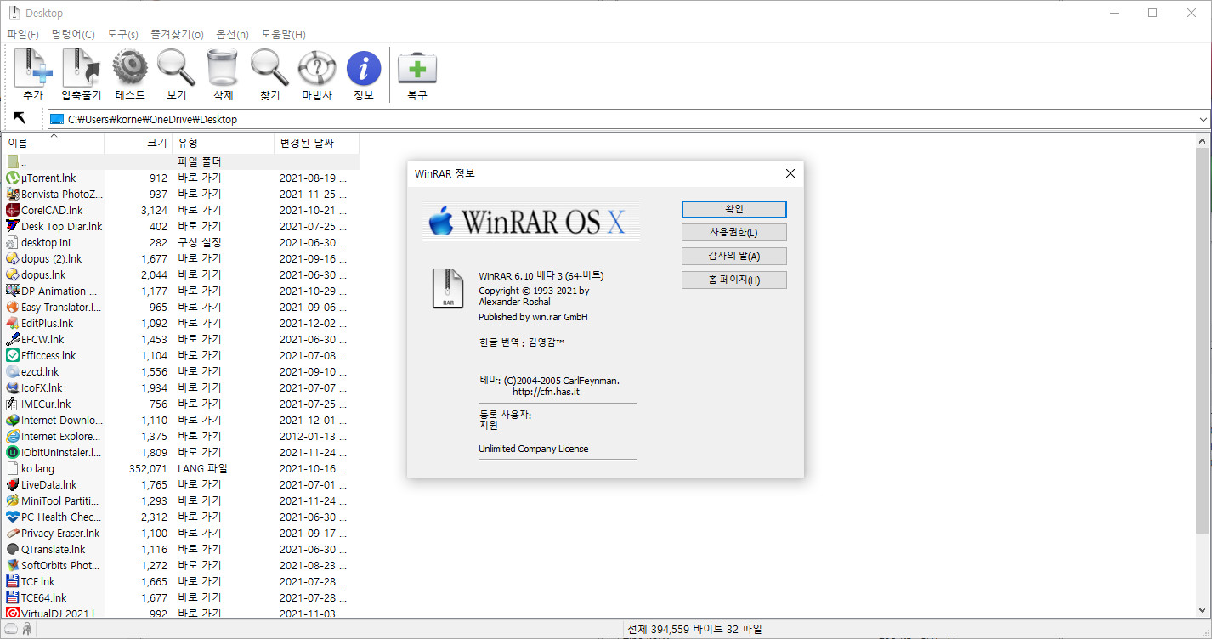Open the 즐겨찾기(o) menu
The height and width of the screenshot is (639, 1212).
tap(178, 34)
